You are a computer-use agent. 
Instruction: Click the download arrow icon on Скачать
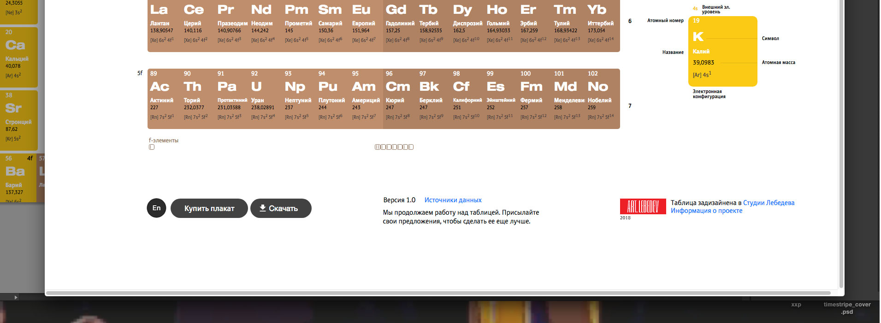coord(262,208)
